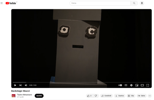Screen dimensions: 154x100
Task: Open player settings gear menu
Action: point(131,85)
